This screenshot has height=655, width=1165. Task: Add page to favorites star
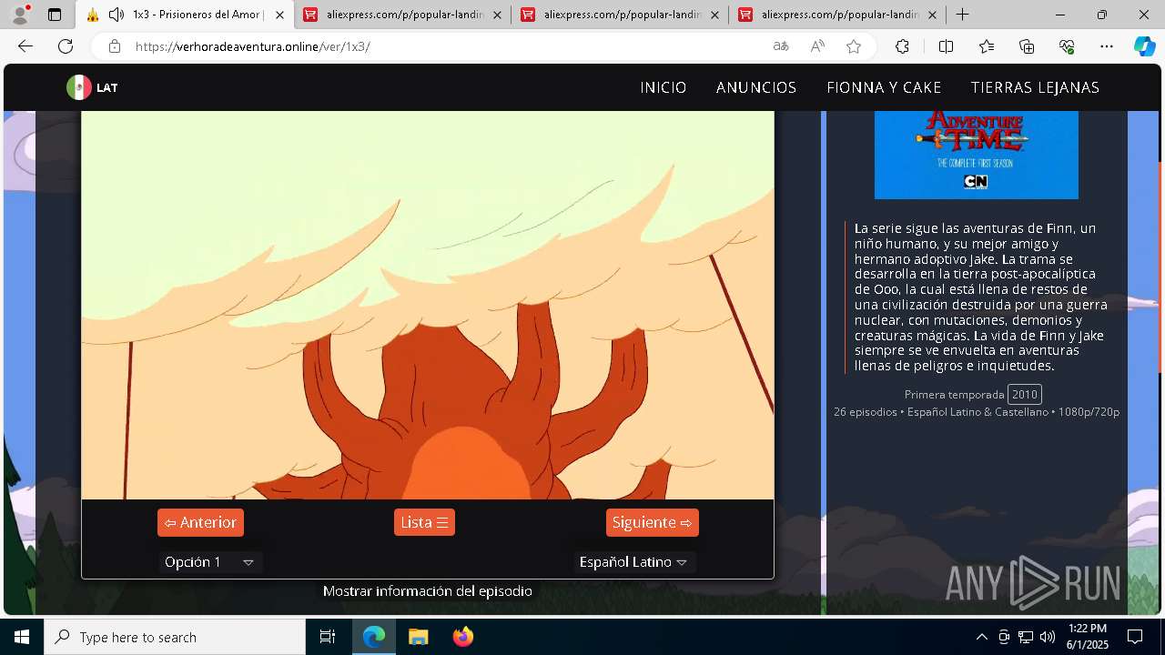pos(854,46)
